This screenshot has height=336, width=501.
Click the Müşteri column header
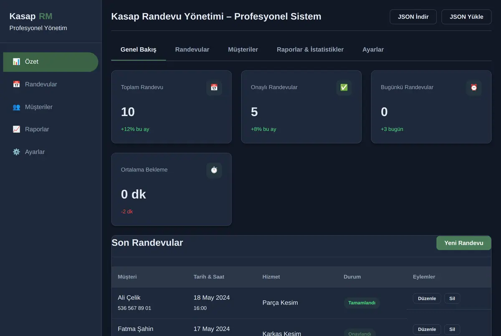[x=127, y=277]
